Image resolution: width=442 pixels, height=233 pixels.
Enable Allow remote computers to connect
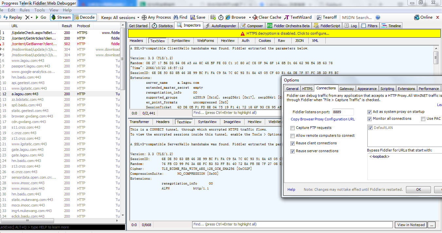point(293,136)
